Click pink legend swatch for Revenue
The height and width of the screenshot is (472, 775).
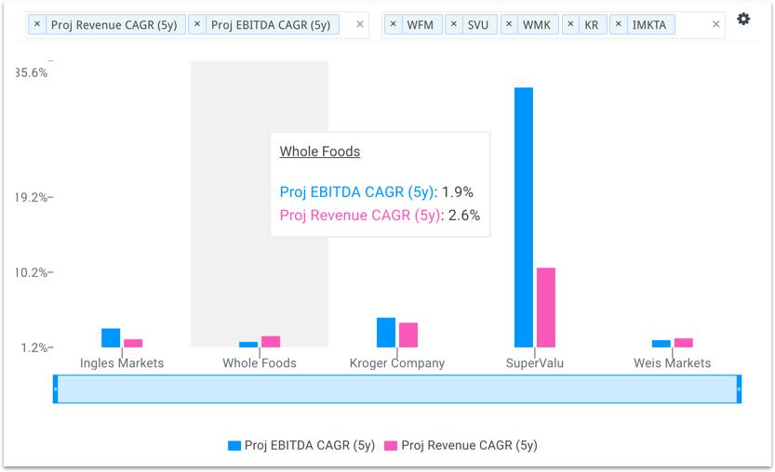(x=391, y=446)
